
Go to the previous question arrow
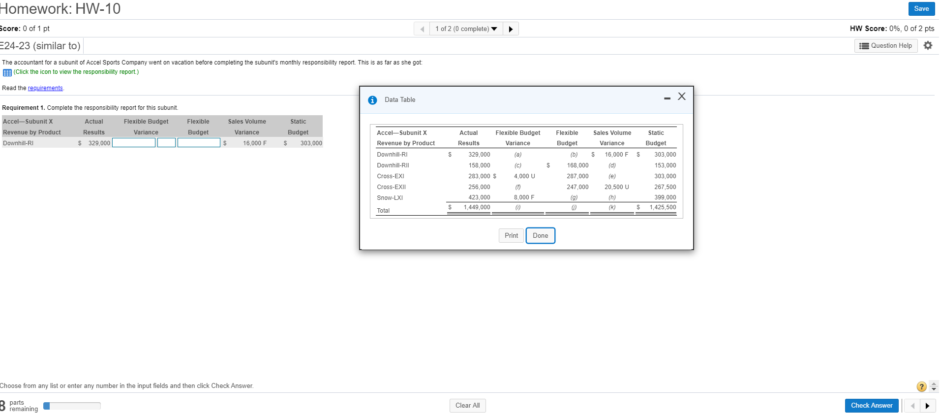pos(422,29)
